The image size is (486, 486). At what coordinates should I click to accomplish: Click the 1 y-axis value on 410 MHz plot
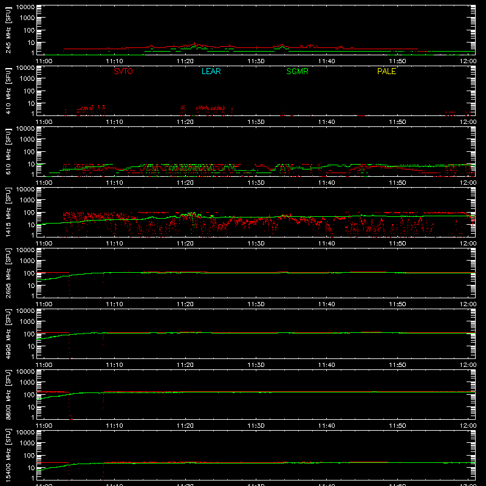point(33,114)
